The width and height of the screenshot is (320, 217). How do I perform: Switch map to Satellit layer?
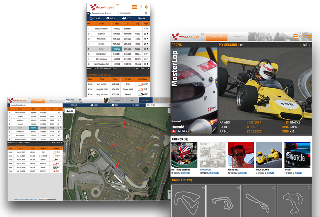click(x=70, y=111)
